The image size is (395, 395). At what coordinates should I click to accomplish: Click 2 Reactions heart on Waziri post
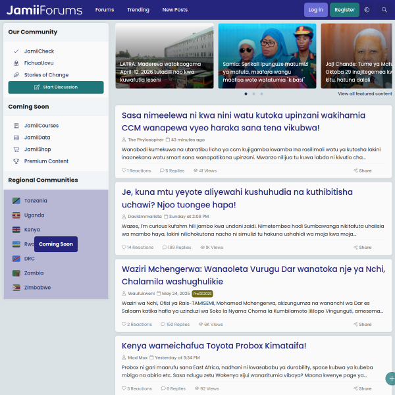coord(124,324)
